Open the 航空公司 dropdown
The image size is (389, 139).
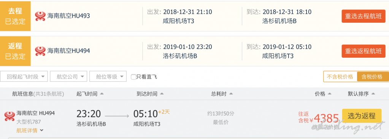pos(68,77)
